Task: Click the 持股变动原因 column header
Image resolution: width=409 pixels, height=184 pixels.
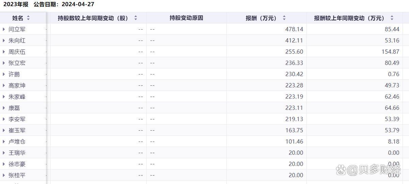Action: coord(186,18)
